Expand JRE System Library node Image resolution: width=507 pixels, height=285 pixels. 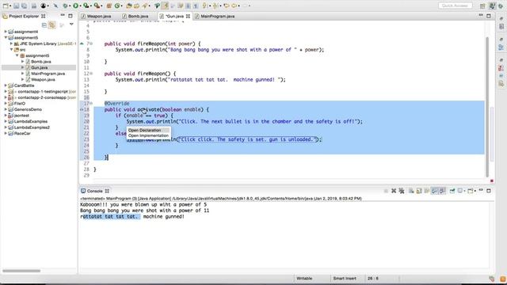(x=11, y=44)
